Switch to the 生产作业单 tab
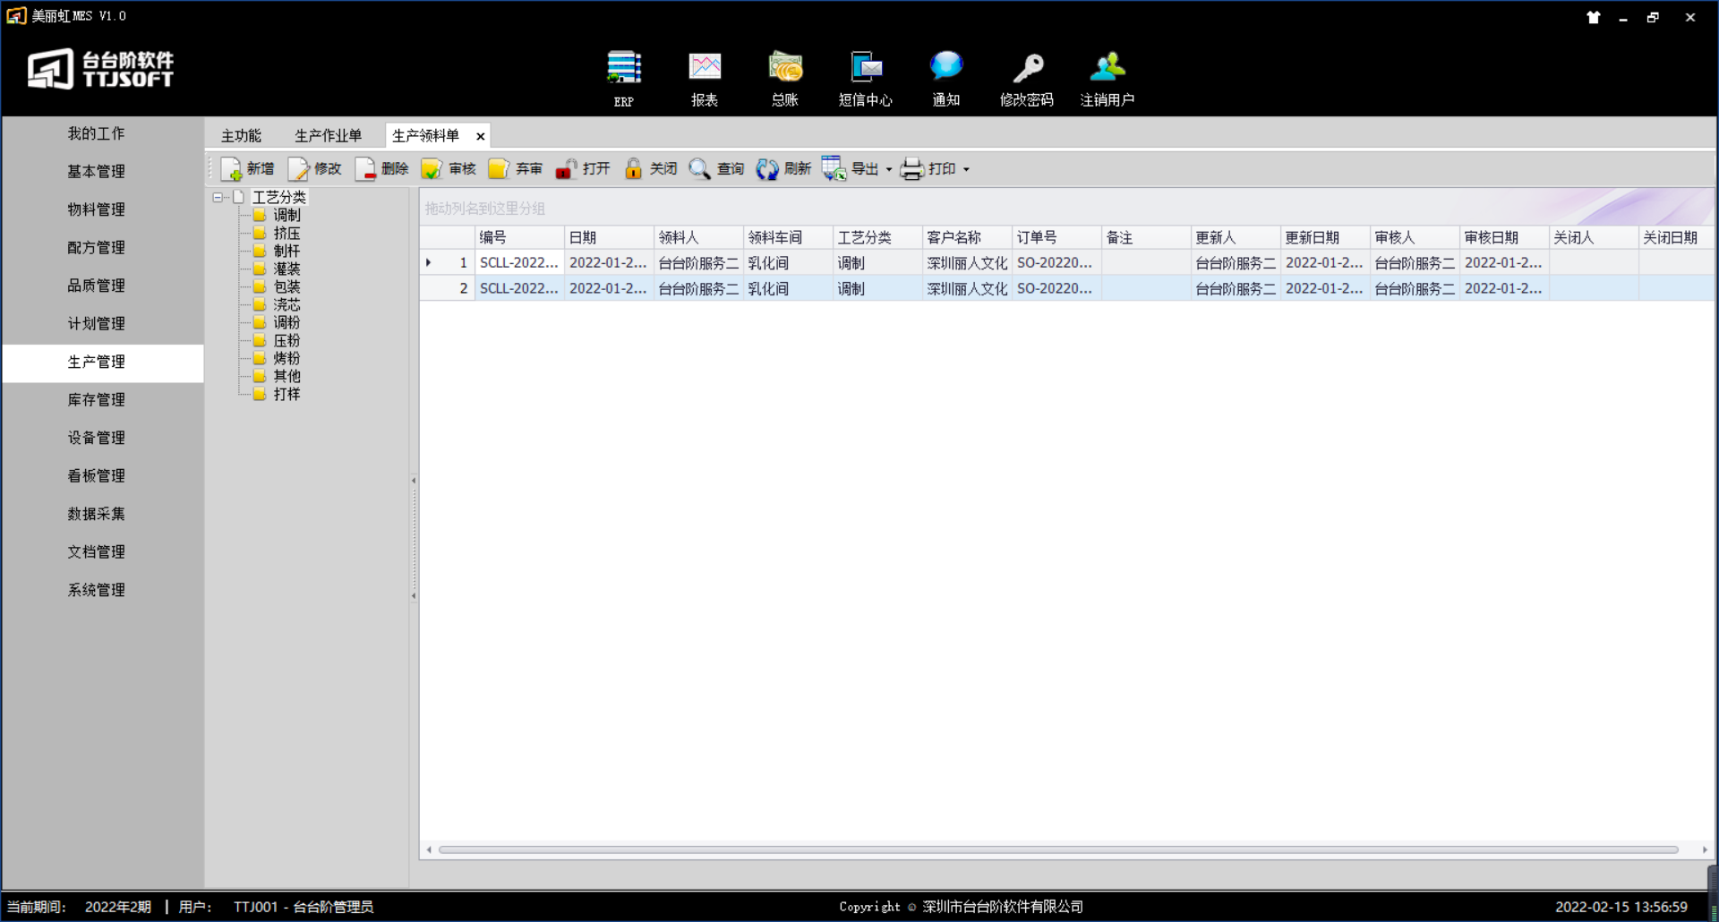This screenshot has height=922, width=1719. (x=328, y=136)
